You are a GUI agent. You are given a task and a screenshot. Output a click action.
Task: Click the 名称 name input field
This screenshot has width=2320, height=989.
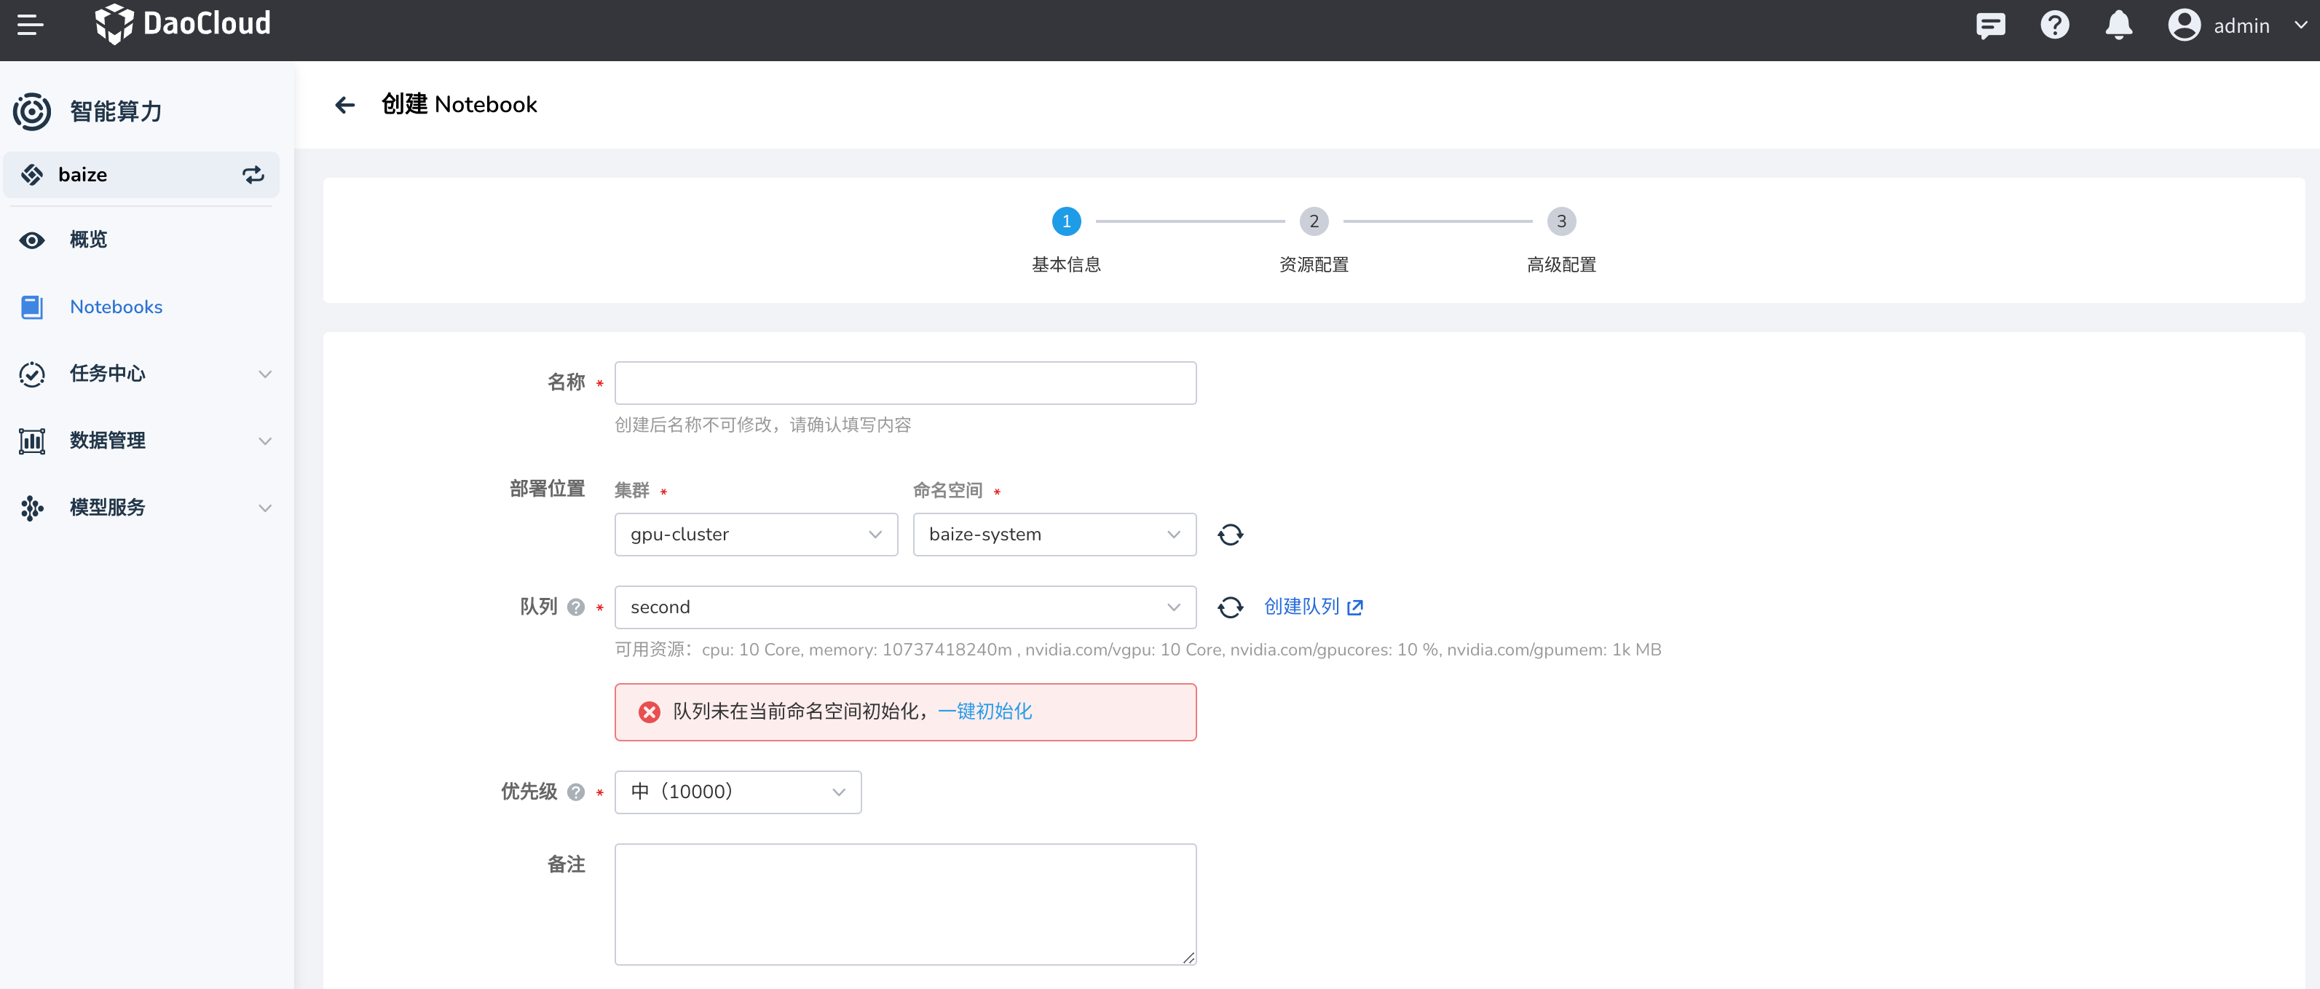pyautogui.click(x=904, y=384)
